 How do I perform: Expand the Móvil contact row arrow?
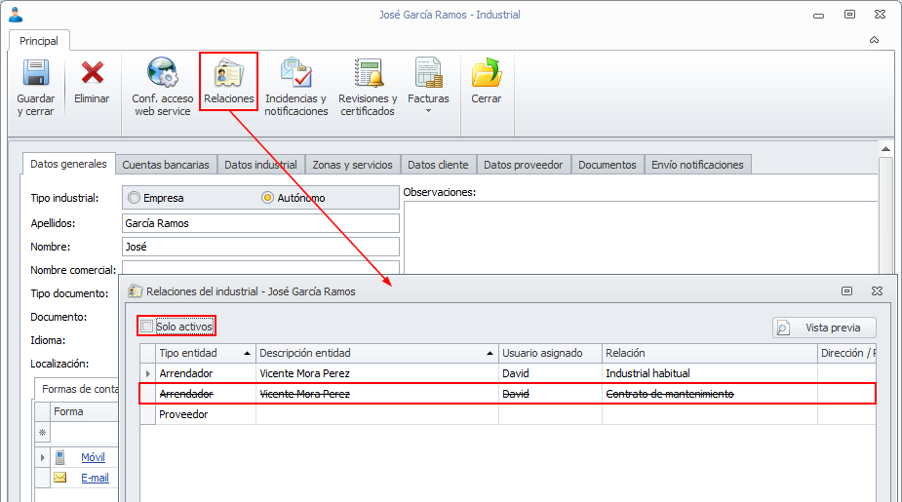click(43, 458)
